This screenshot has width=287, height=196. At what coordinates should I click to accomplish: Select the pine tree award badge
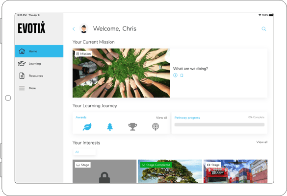pyautogui.click(x=110, y=127)
